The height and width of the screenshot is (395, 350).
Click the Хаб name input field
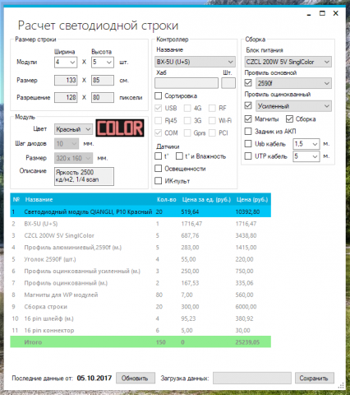(187, 83)
